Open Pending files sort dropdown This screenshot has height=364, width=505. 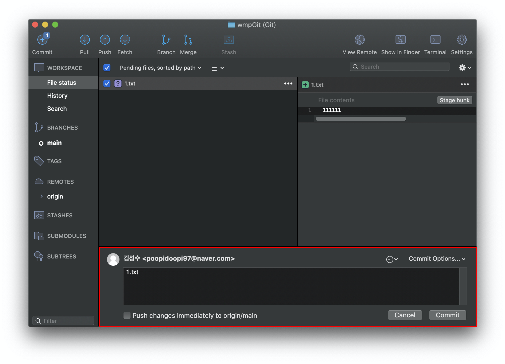pos(161,68)
